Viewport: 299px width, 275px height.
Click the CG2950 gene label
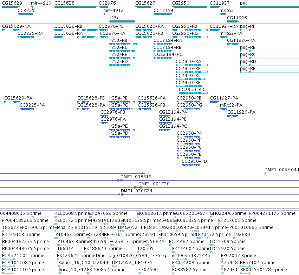[181, 3]
